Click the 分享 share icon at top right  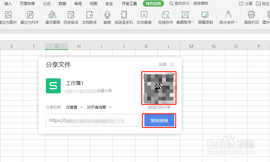point(241,3)
